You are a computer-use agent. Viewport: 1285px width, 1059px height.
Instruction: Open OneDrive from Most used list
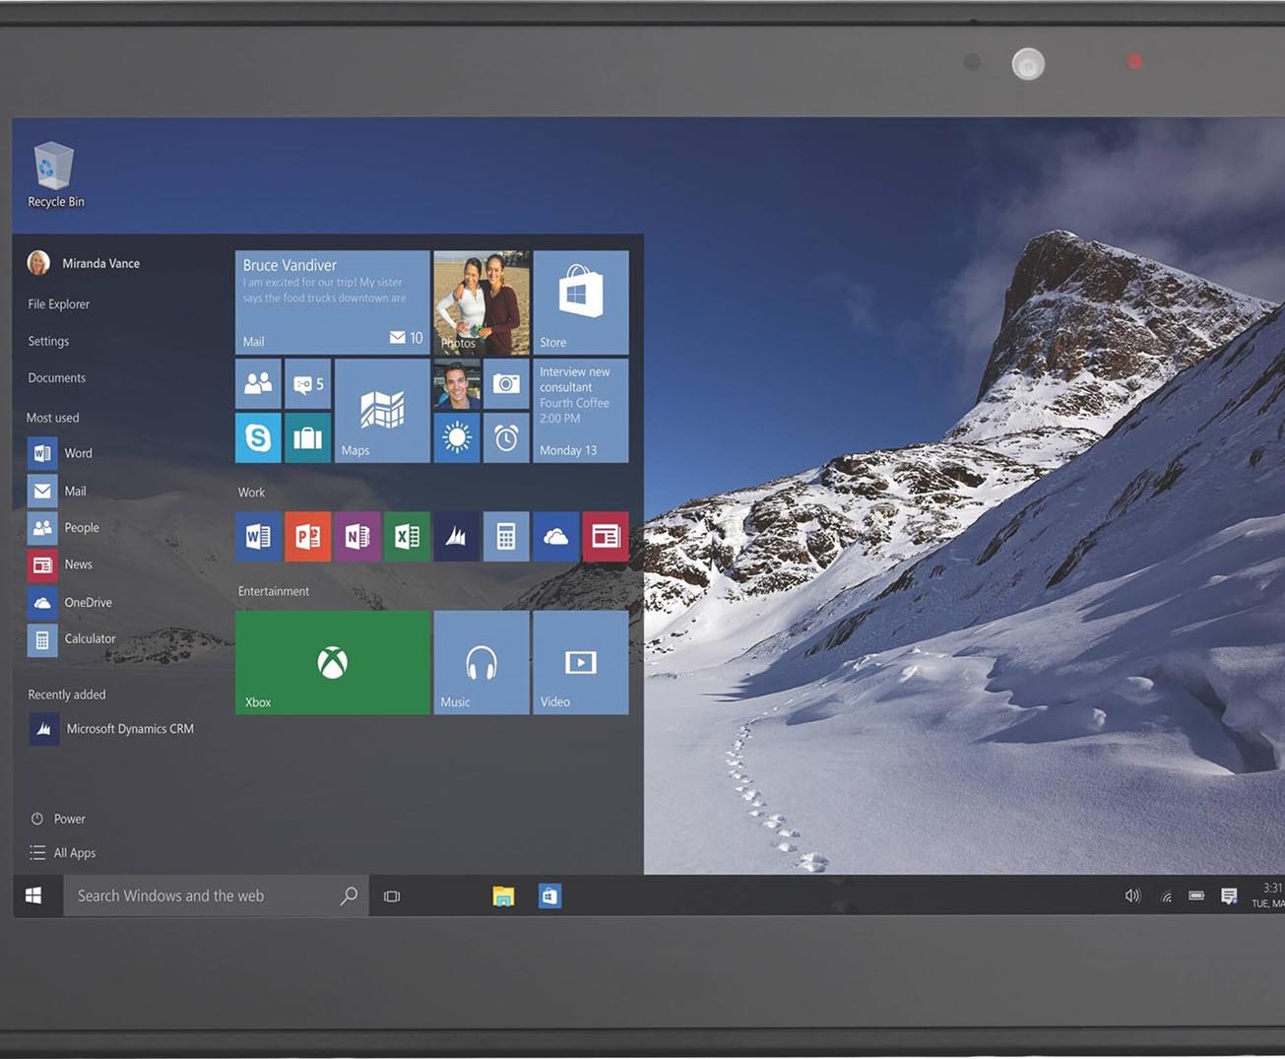[x=70, y=602]
